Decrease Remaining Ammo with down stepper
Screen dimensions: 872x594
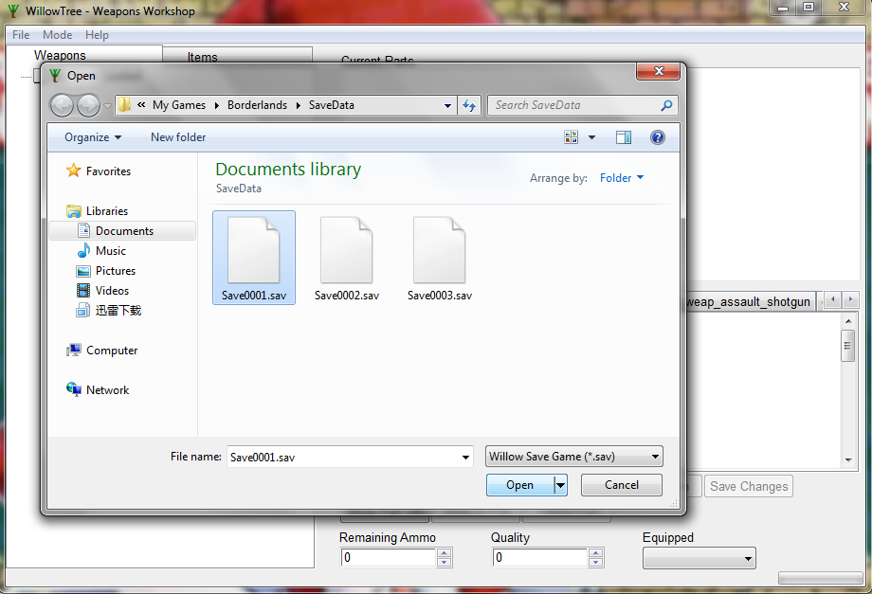[x=444, y=562]
